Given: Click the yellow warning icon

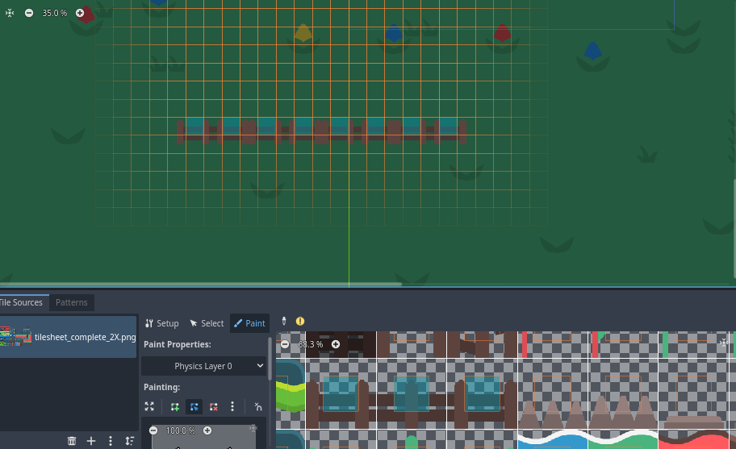Looking at the screenshot, I should [300, 321].
